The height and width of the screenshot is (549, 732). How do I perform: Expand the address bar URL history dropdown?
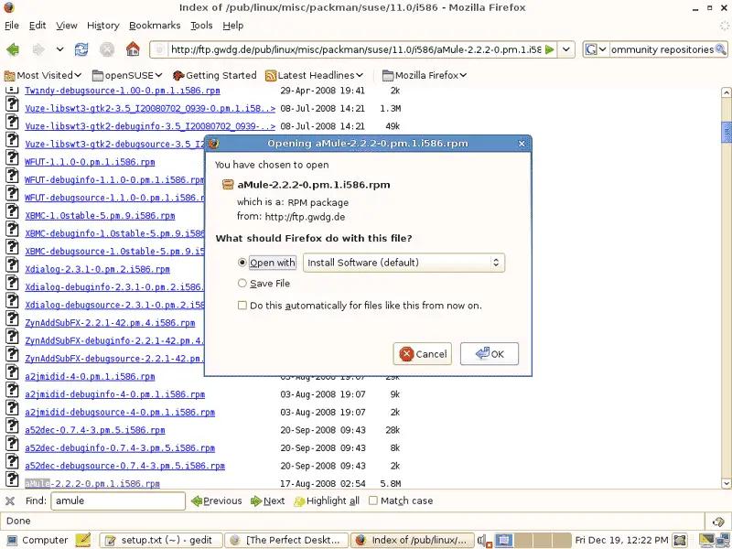click(566, 49)
